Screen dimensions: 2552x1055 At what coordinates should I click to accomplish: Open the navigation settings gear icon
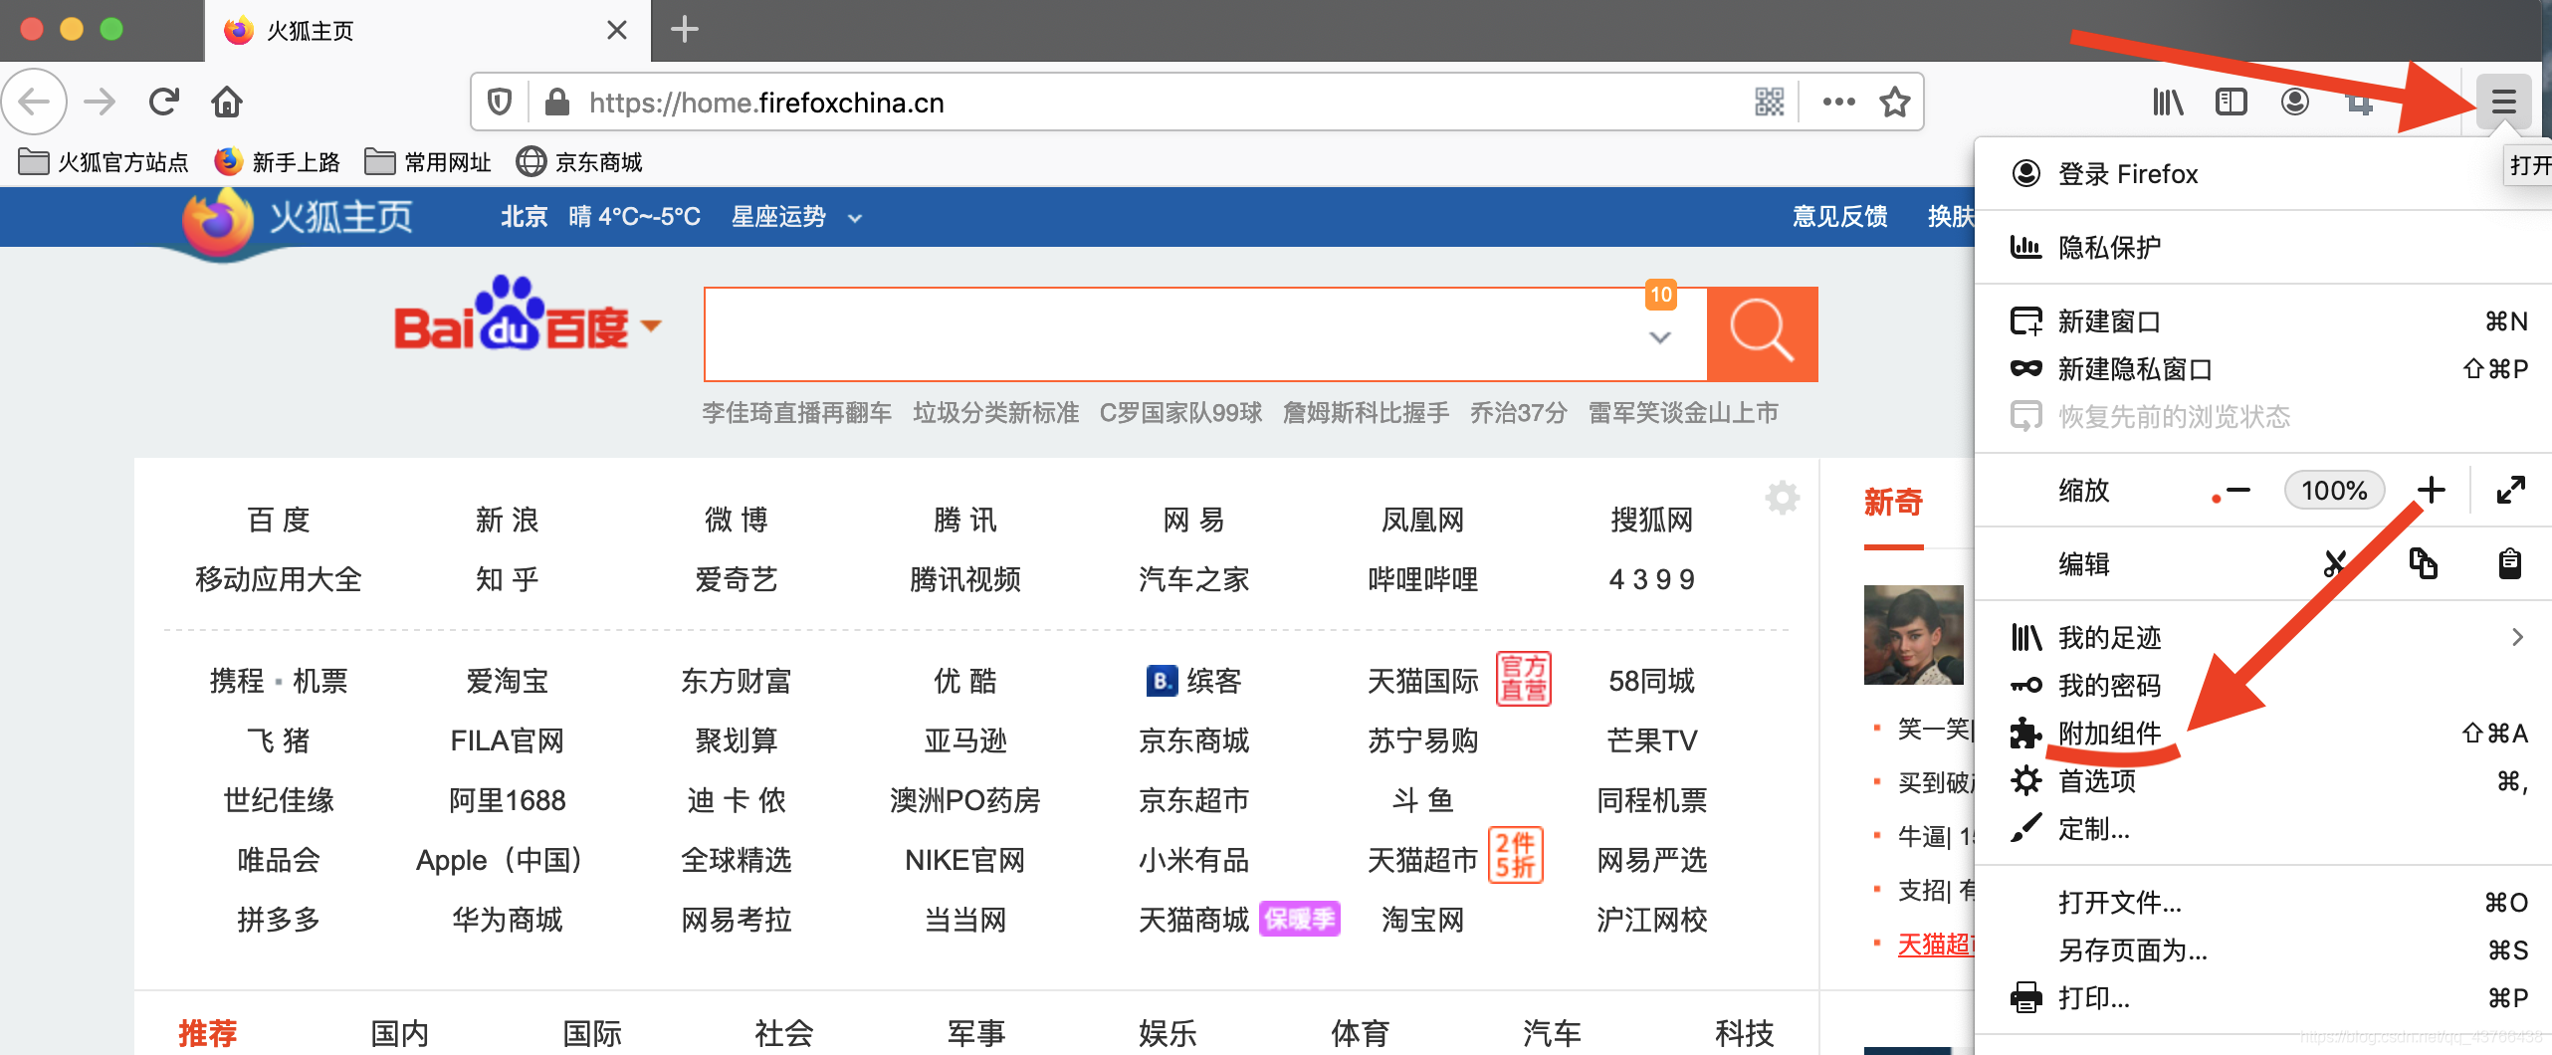point(1782,497)
